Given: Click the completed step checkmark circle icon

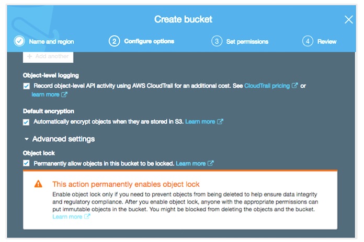Looking at the screenshot, I should pos(19,41).
